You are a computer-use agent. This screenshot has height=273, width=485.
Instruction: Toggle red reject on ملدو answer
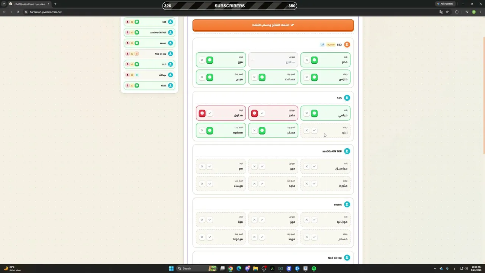(x=254, y=113)
